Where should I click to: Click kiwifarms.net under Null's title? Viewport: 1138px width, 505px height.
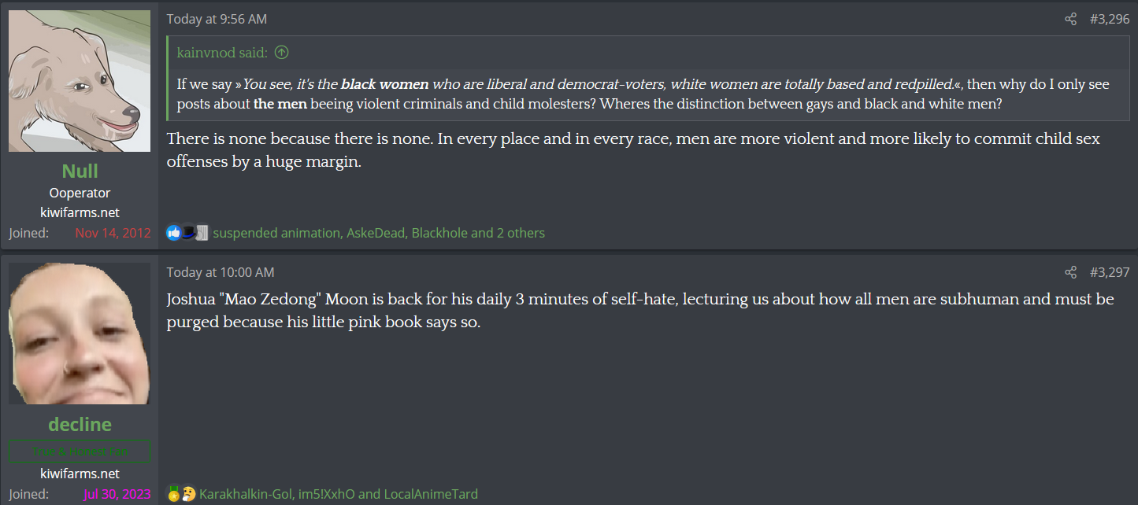(x=80, y=212)
